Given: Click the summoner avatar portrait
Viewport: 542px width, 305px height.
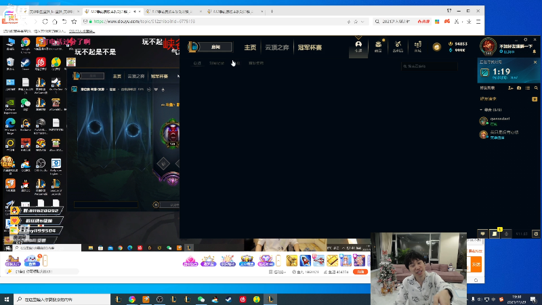Looking at the screenshot, I should [x=488, y=46].
